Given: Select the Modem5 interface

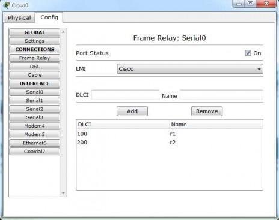Looking at the screenshot, I should 34,134.
